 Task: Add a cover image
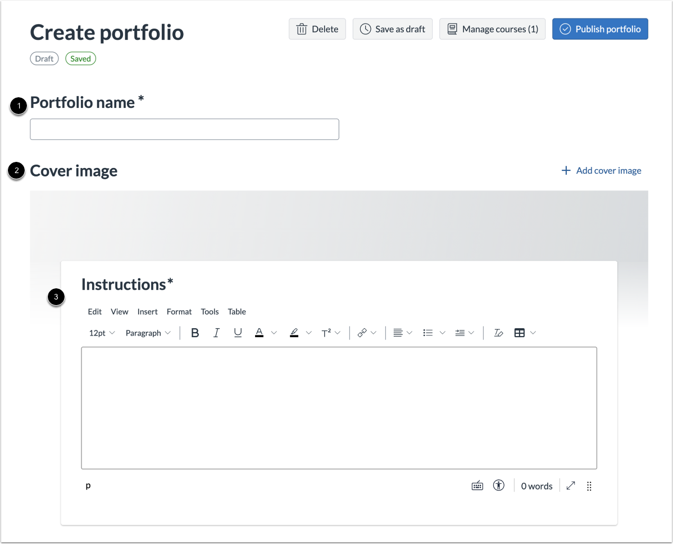pos(601,170)
